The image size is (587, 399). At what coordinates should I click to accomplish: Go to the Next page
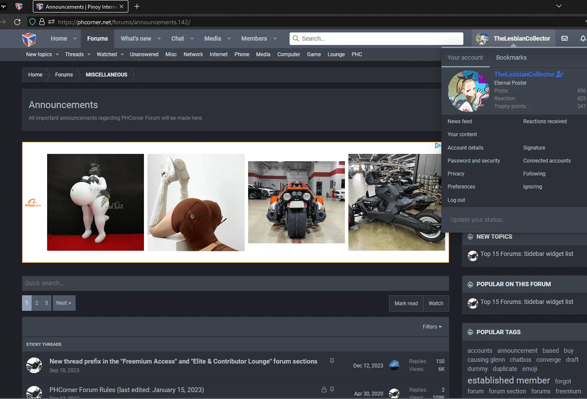pyautogui.click(x=64, y=303)
